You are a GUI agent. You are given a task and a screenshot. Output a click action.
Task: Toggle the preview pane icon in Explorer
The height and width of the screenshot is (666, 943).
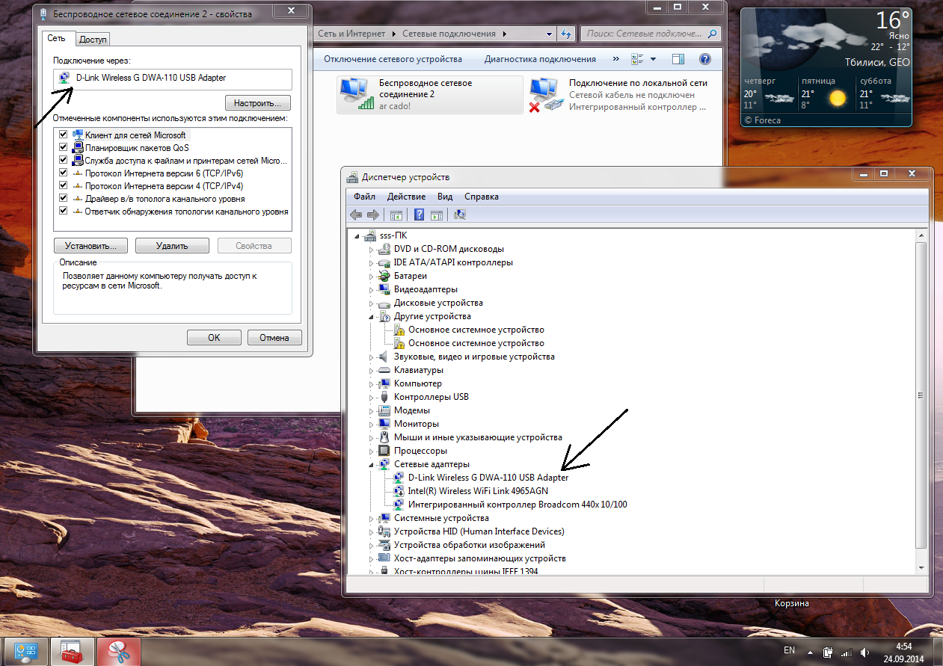pyautogui.click(x=678, y=59)
